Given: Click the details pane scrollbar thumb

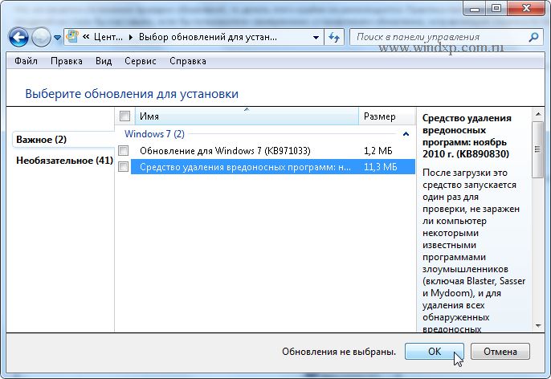Looking at the screenshot, I should tap(538, 149).
